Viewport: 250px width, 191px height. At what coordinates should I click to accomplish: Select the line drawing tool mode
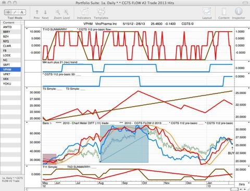tap(15, 12)
